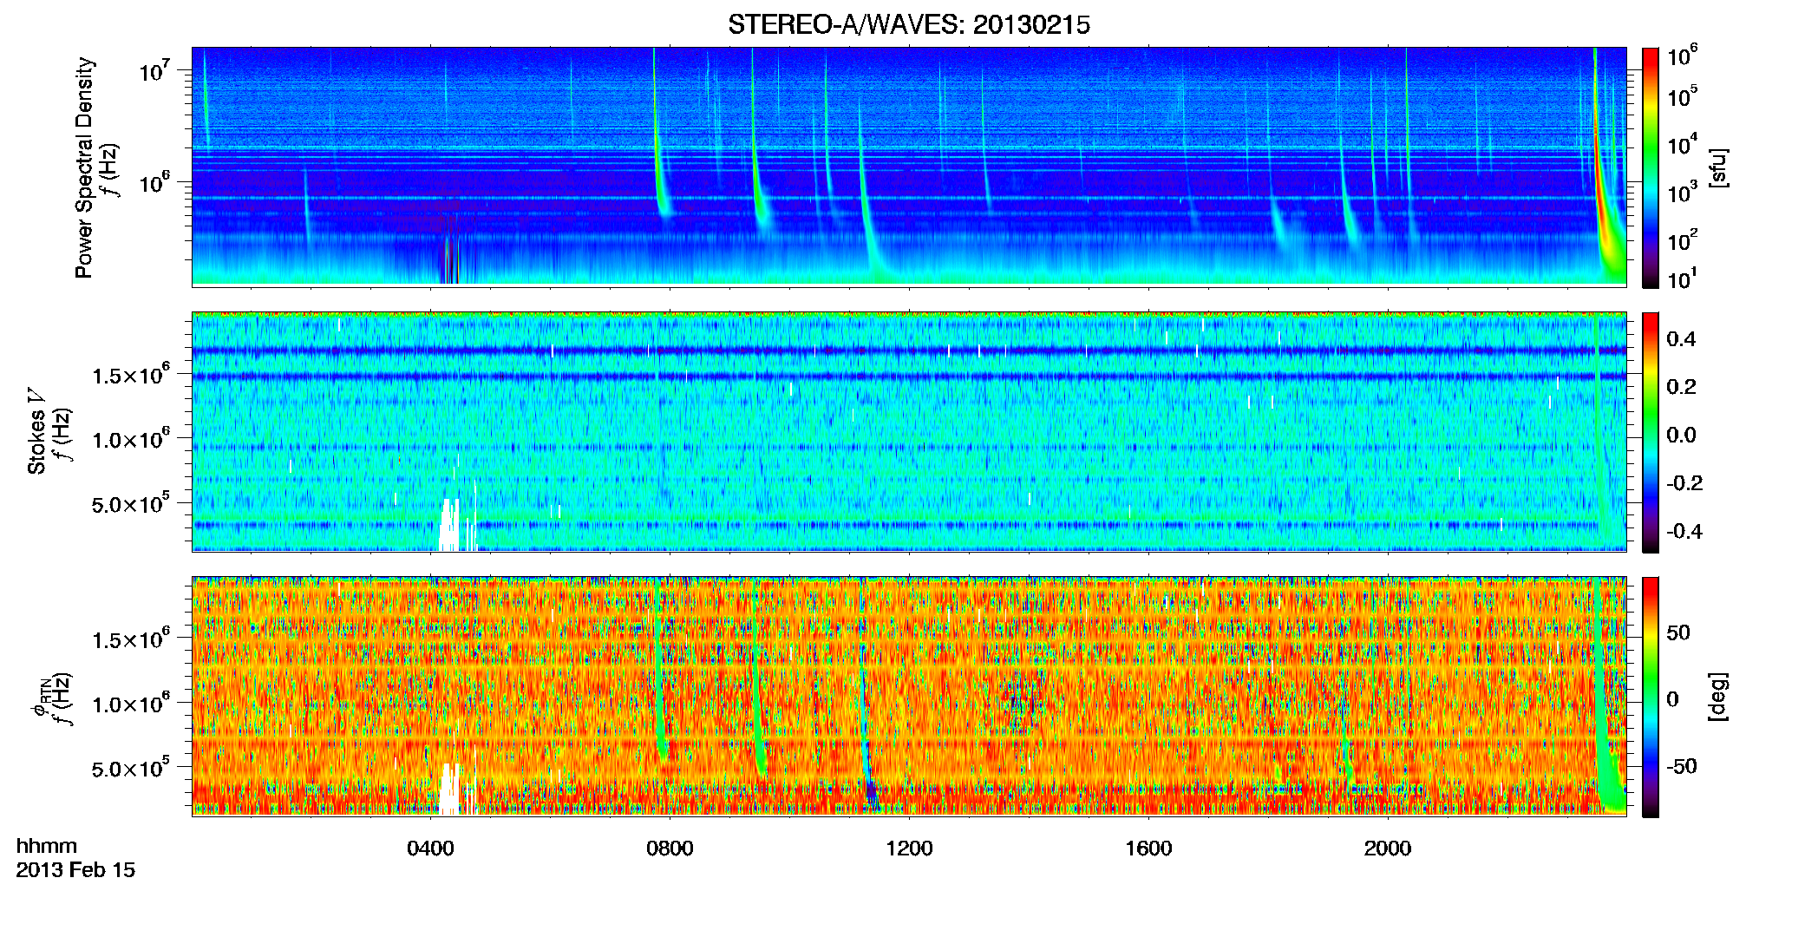Click the 0.0 tick on the Stokes colorbar
The width and height of the screenshot is (1818, 937).
(1681, 435)
